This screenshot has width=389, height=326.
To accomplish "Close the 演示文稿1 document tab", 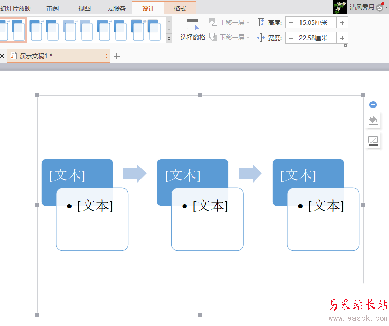I will pyautogui.click(x=104, y=56).
